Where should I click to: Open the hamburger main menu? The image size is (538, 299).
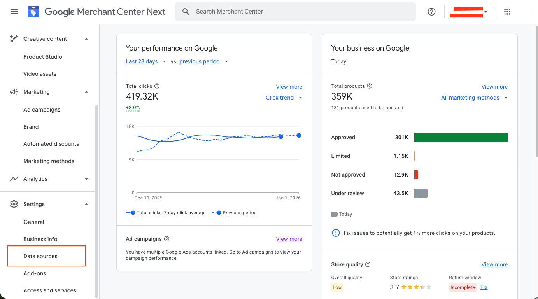click(14, 12)
